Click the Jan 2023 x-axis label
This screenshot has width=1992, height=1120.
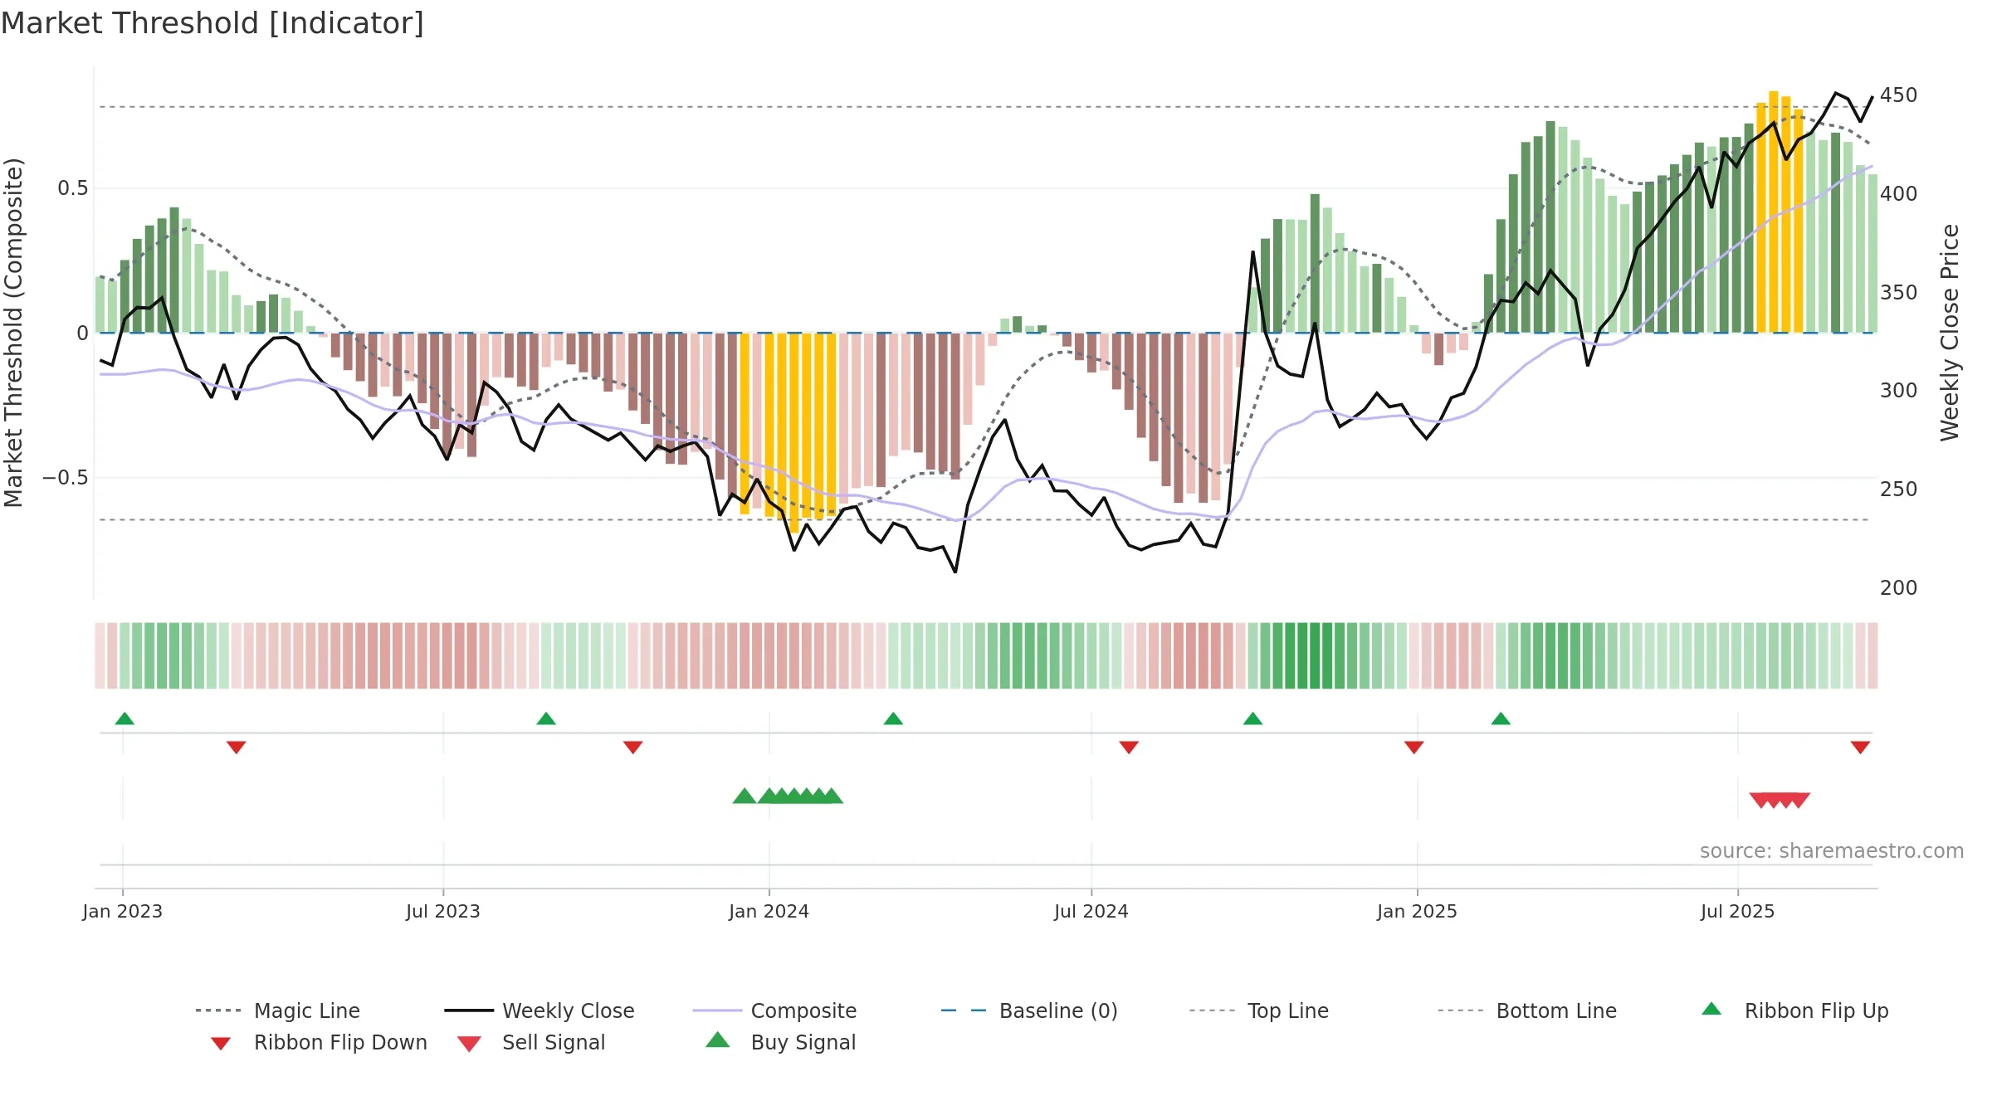[x=123, y=911]
